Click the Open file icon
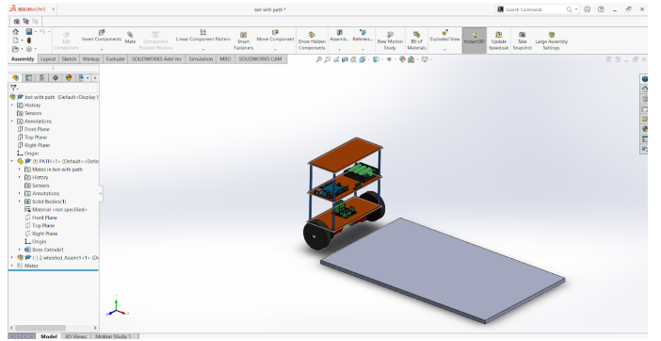Screen dimensions: 661x341 click(16, 49)
